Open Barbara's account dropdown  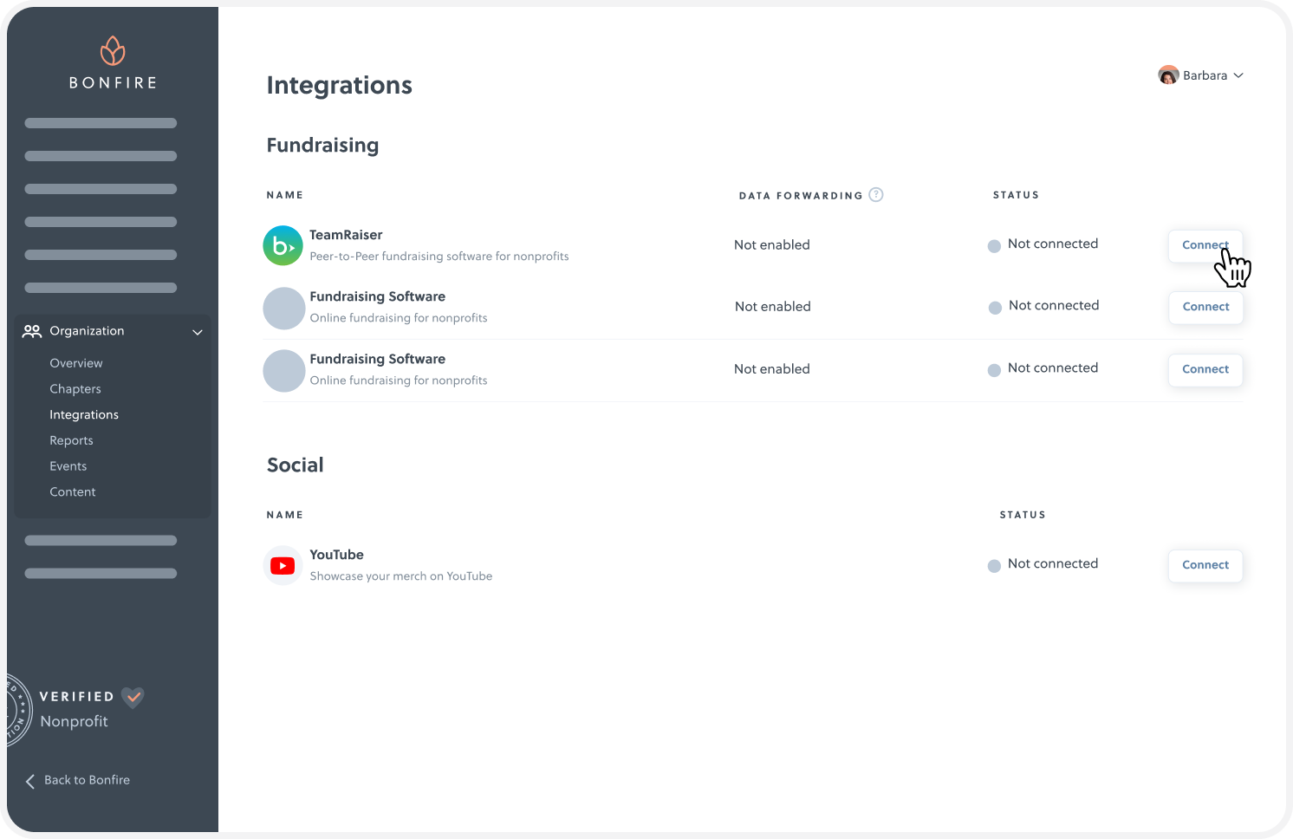pyautogui.click(x=1239, y=75)
